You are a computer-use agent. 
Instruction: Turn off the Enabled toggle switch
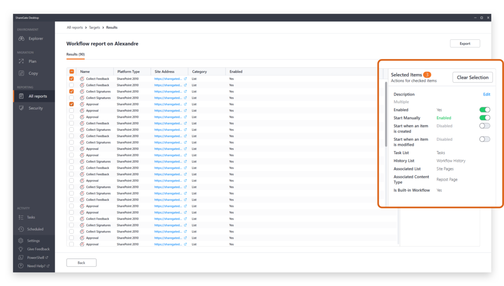point(485,110)
